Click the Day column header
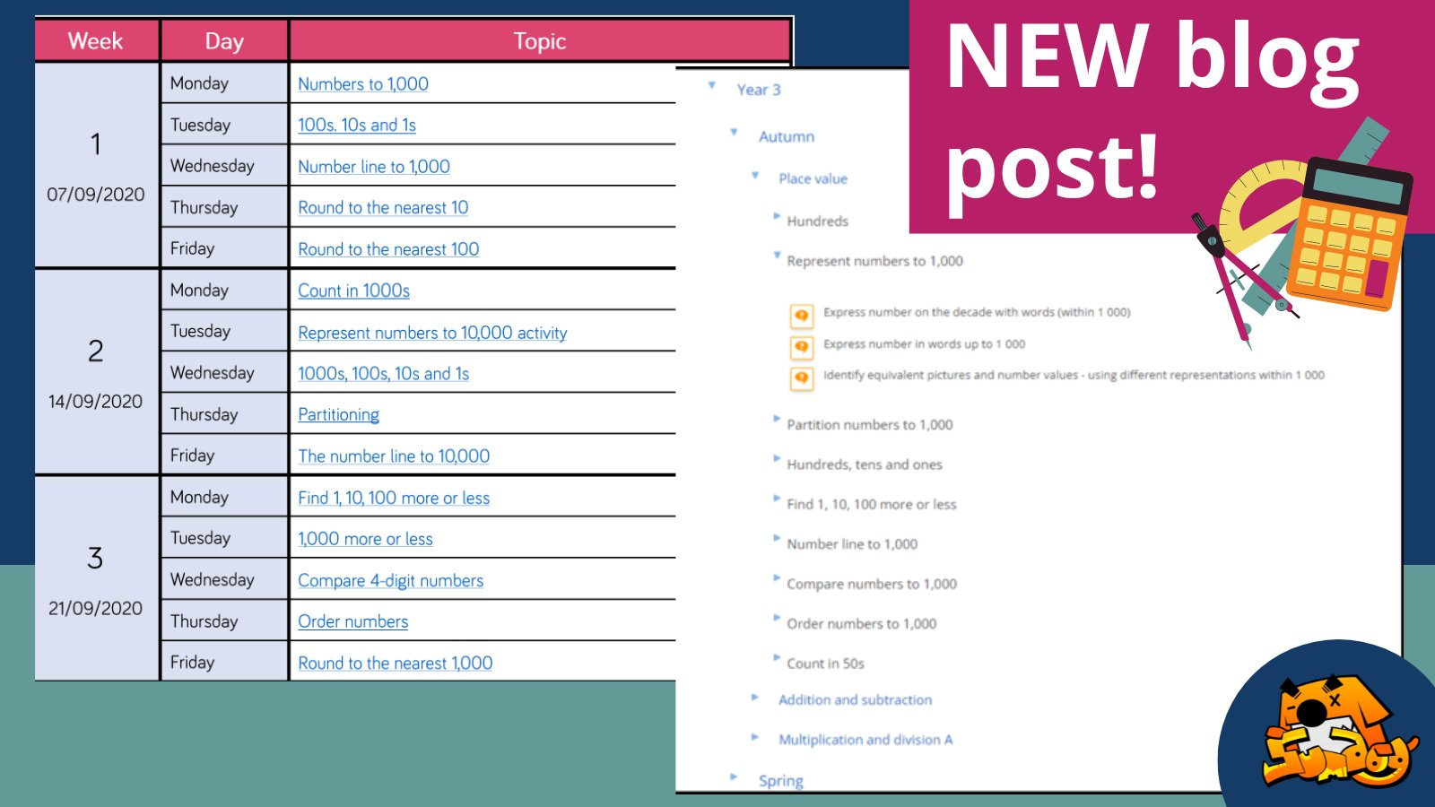The image size is (1435, 807). (224, 41)
